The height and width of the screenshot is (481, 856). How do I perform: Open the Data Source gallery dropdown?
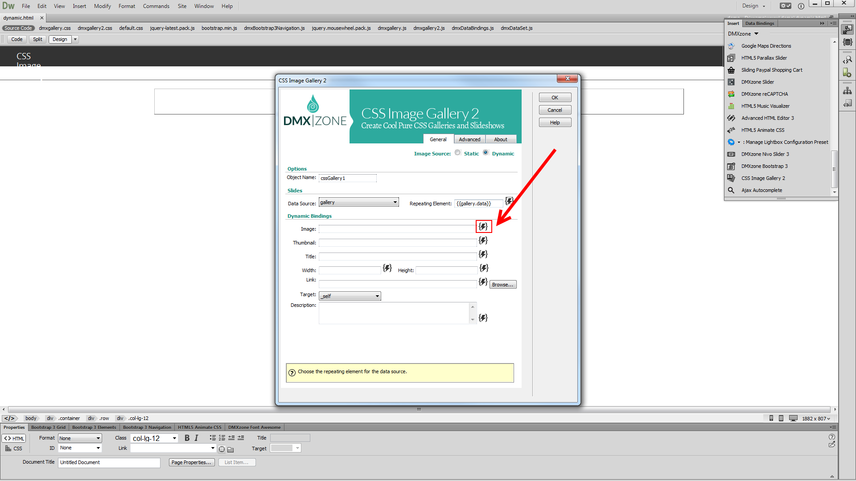358,203
